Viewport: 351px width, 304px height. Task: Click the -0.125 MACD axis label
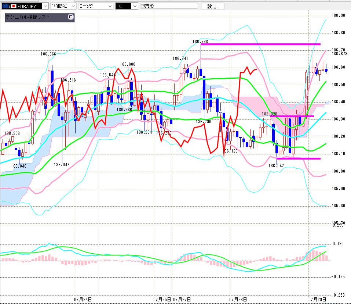(338, 277)
